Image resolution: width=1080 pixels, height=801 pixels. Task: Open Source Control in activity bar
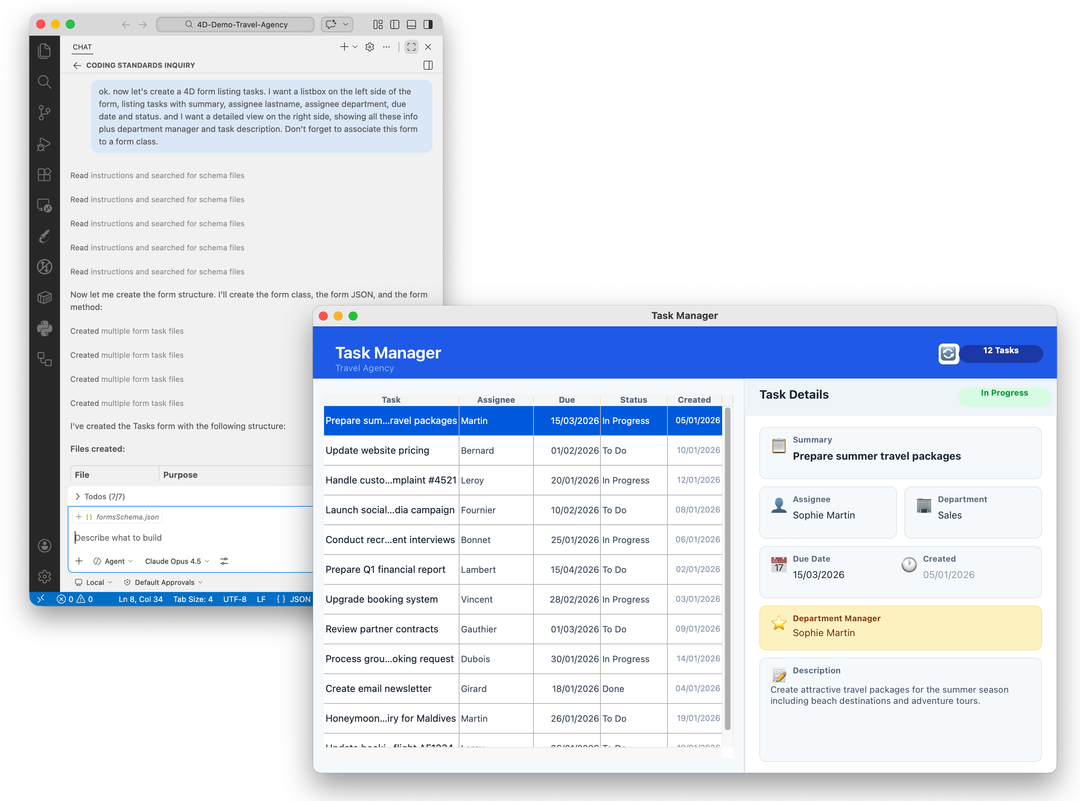tap(44, 112)
